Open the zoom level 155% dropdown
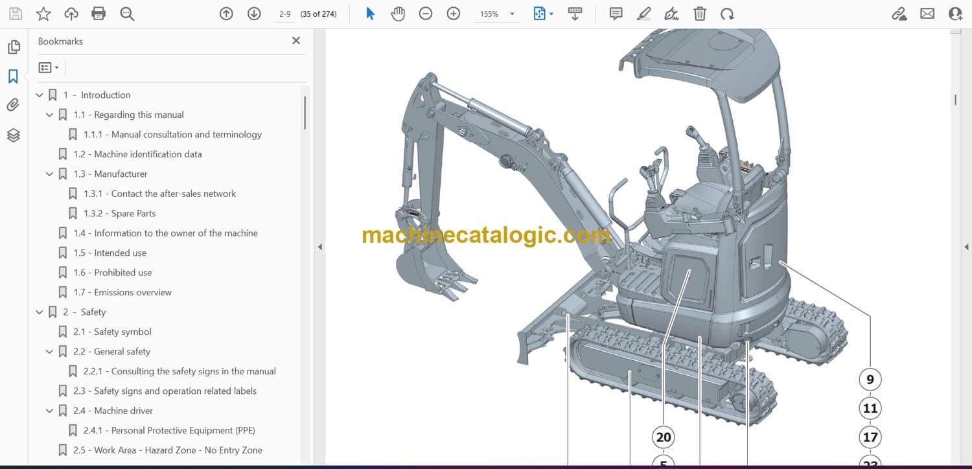 coord(512,14)
